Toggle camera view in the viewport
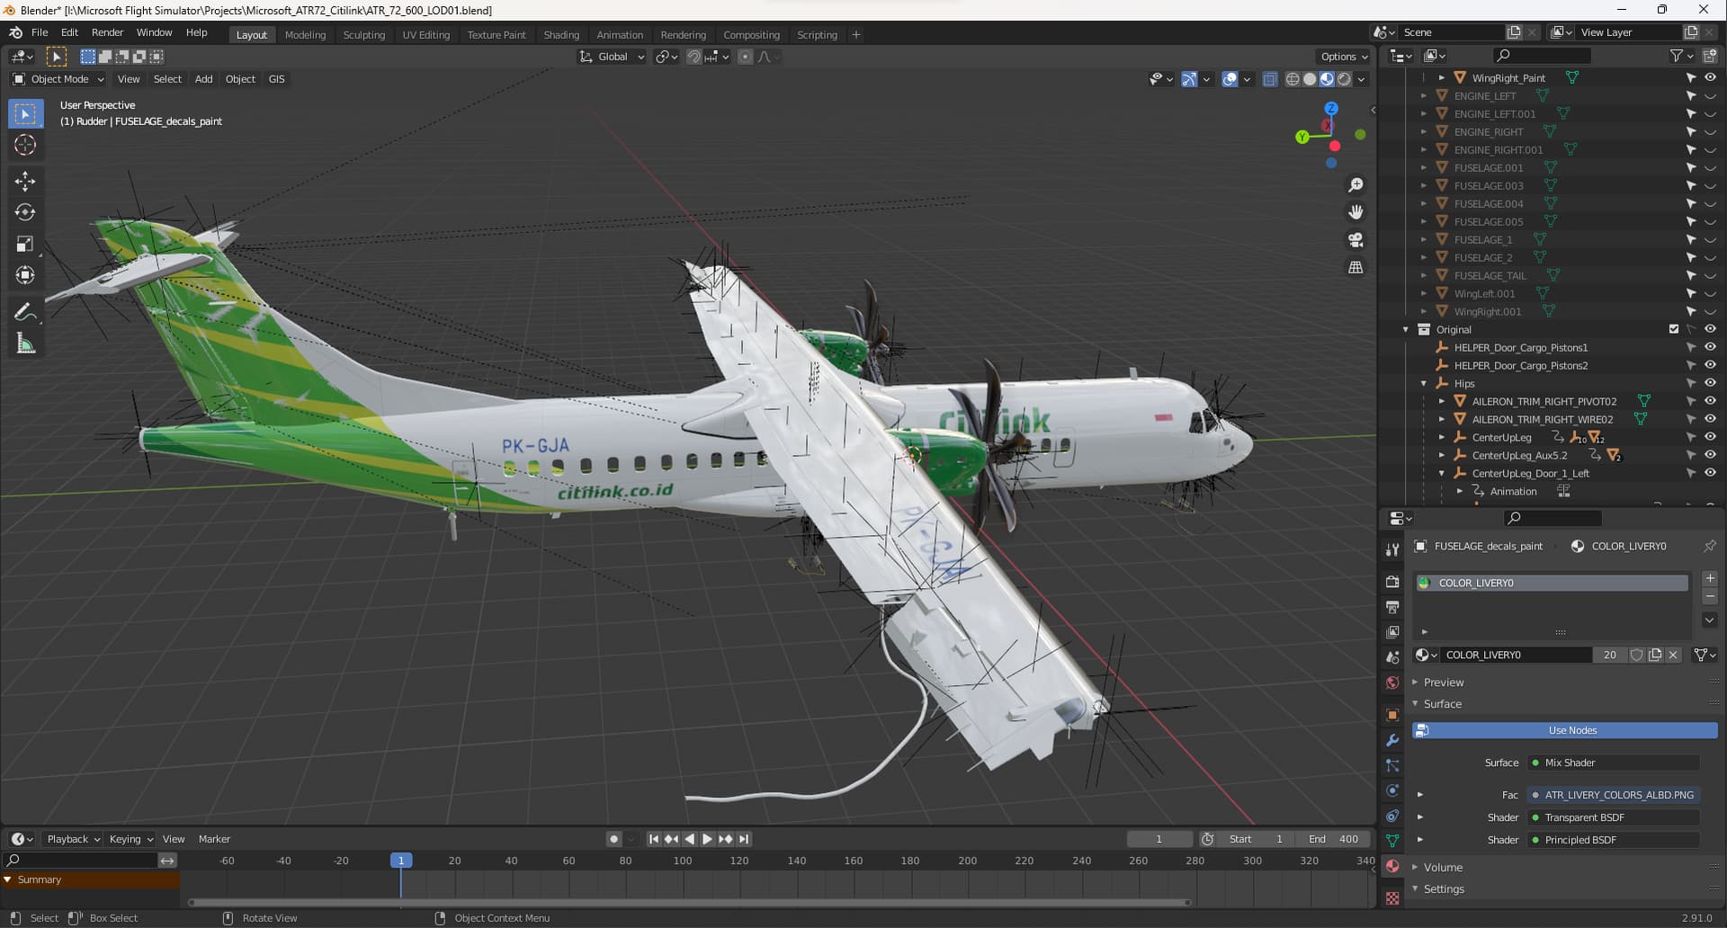1727x928 pixels. pos(1356,240)
